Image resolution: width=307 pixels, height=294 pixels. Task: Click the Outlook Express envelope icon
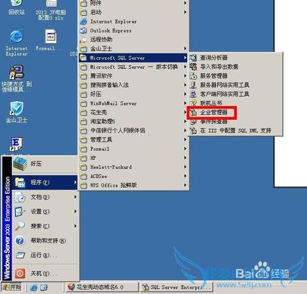[84, 31]
